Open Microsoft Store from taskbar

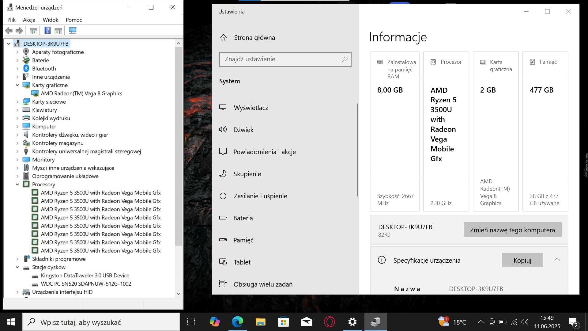pyautogui.click(x=283, y=322)
